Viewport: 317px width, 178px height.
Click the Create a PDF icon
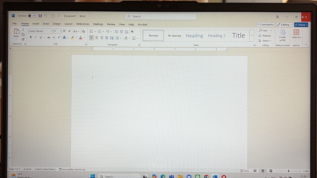click(283, 34)
